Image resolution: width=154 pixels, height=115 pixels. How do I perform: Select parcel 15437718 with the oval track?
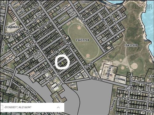click(83, 40)
